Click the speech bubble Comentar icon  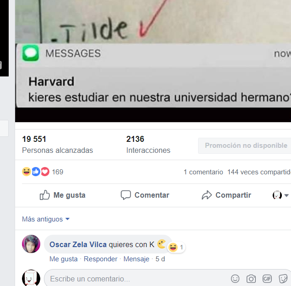pyautogui.click(x=126, y=195)
